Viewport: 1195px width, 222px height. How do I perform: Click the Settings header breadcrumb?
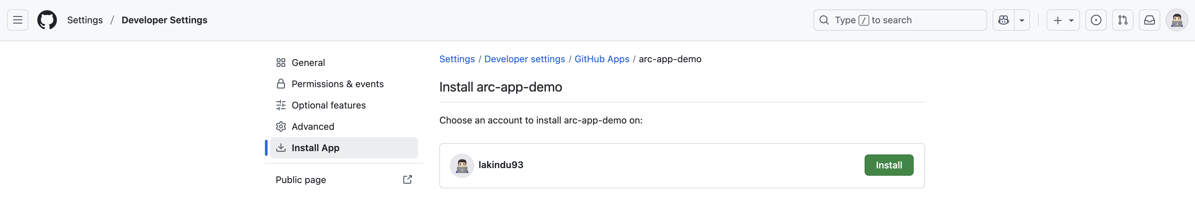pos(85,20)
